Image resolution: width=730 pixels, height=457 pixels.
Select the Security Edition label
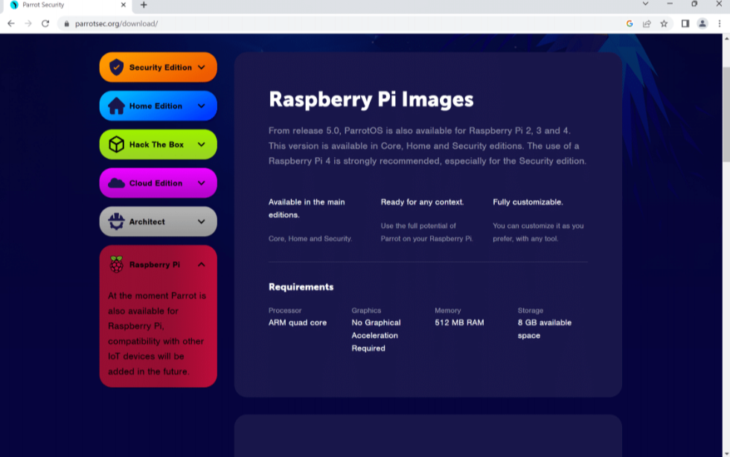(160, 67)
